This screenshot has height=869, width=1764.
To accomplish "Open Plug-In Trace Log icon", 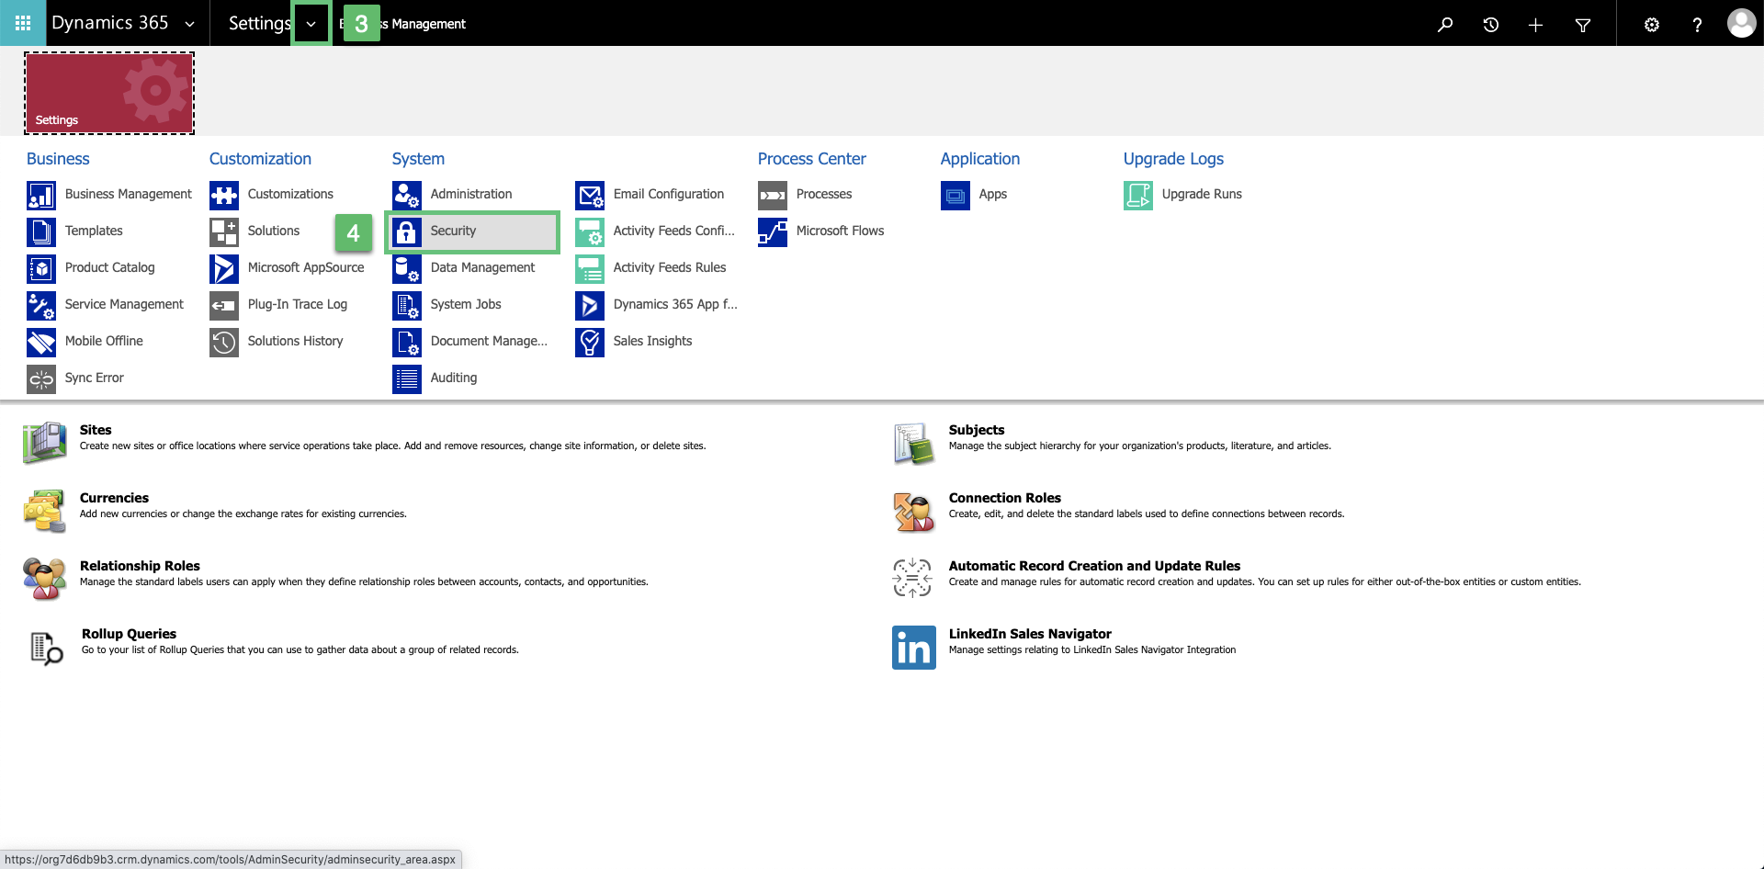I will 224,306.
